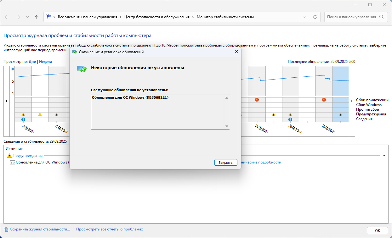The width and height of the screenshot is (392, 238).
Task: Click the down arrow of the updates list scrollbar
Action: tap(226, 126)
